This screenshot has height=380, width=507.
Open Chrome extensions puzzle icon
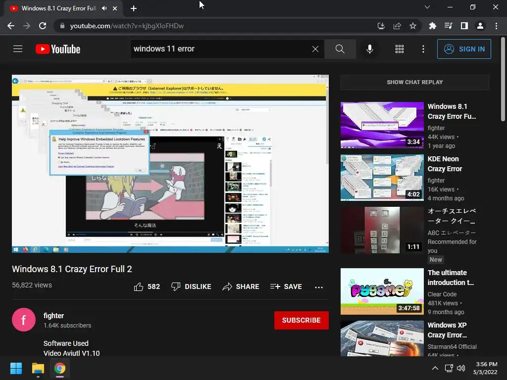coord(432,26)
